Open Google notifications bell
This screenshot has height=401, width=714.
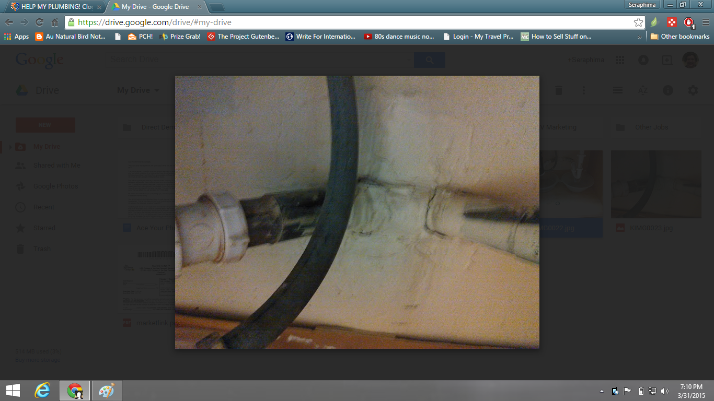click(643, 60)
